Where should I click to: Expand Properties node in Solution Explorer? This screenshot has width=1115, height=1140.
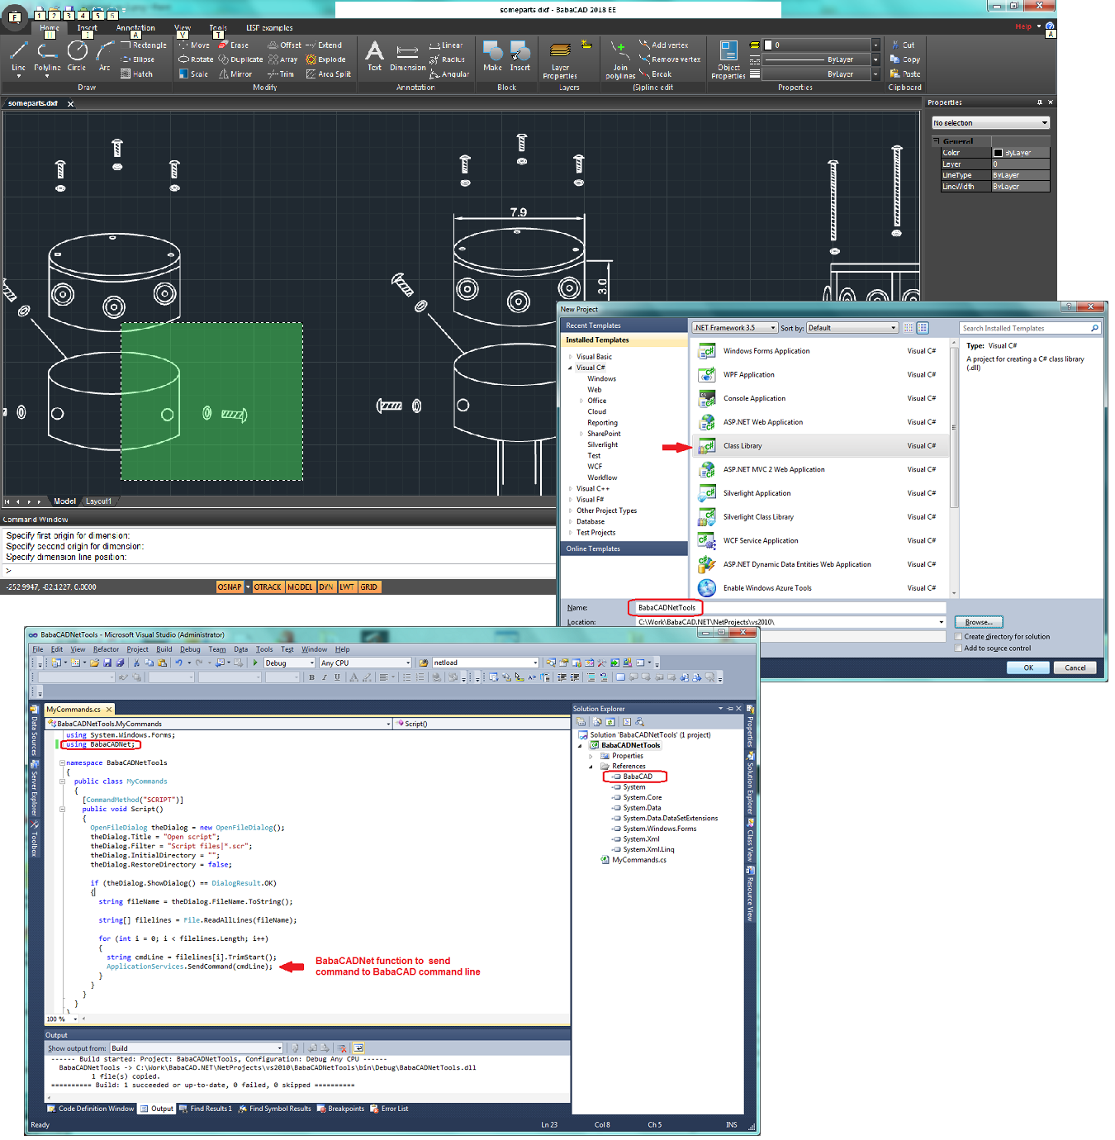point(591,756)
